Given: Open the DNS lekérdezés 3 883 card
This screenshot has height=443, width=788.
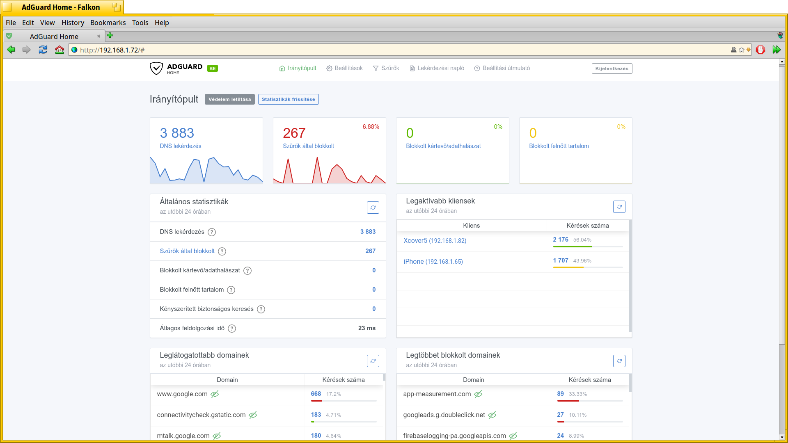Looking at the screenshot, I should [x=206, y=151].
